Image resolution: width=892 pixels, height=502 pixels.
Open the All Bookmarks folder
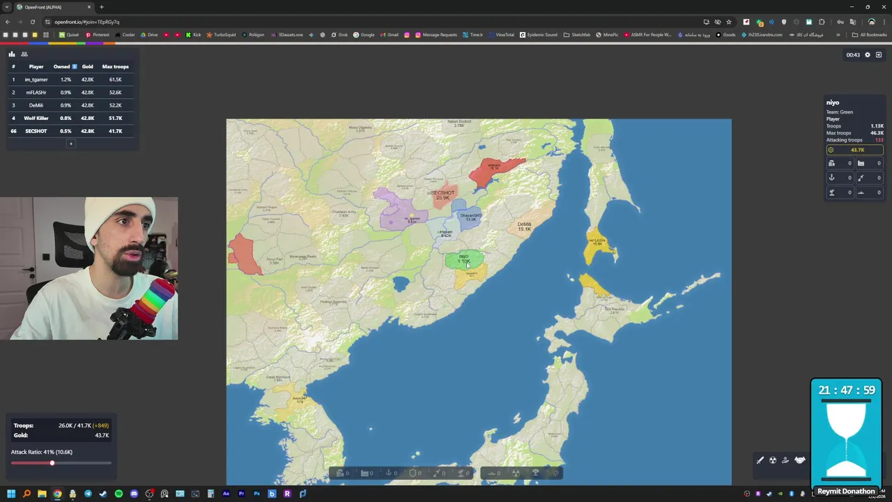pos(870,35)
